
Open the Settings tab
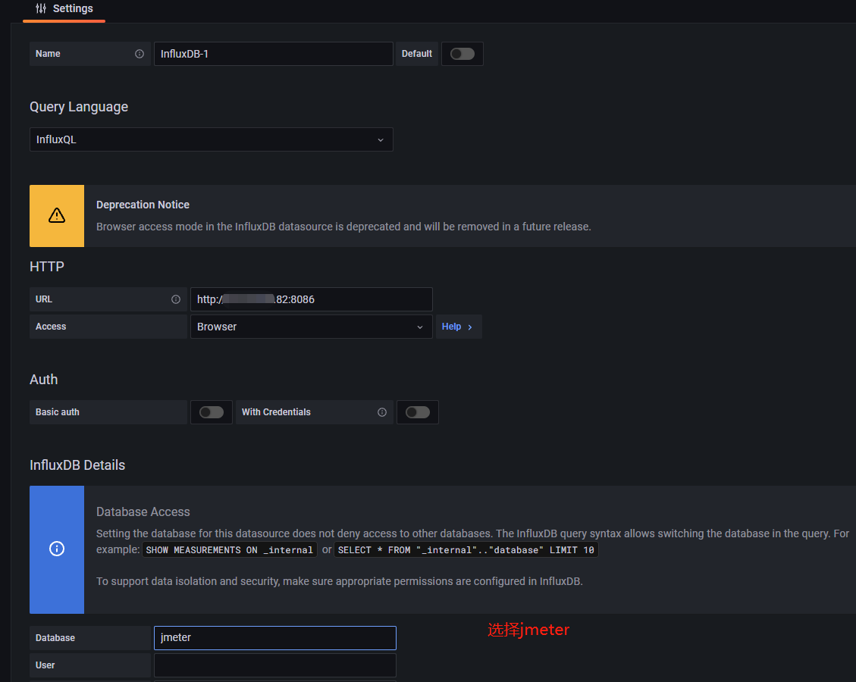click(64, 9)
